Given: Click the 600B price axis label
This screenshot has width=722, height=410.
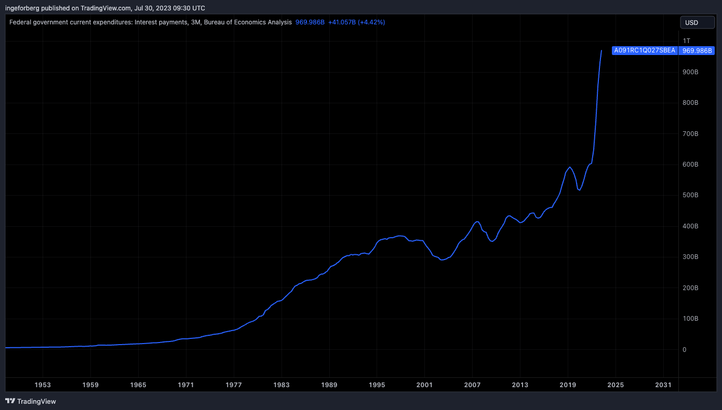Looking at the screenshot, I should point(690,165).
